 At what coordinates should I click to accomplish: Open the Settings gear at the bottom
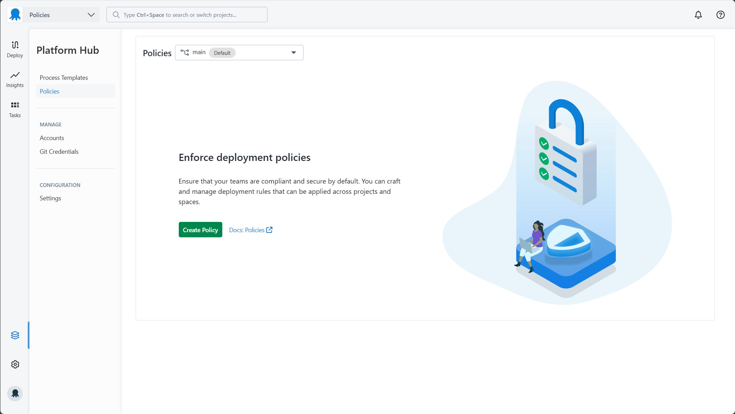click(x=15, y=364)
